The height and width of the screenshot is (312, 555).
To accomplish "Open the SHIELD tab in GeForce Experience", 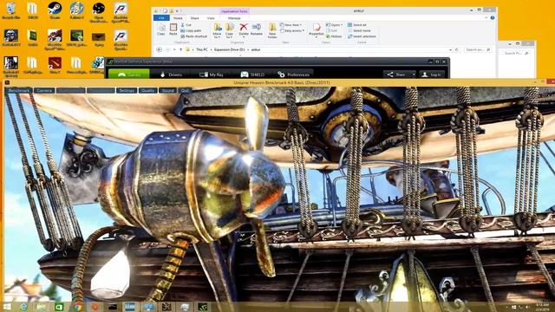I will pyautogui.click(x=252, y=75).
